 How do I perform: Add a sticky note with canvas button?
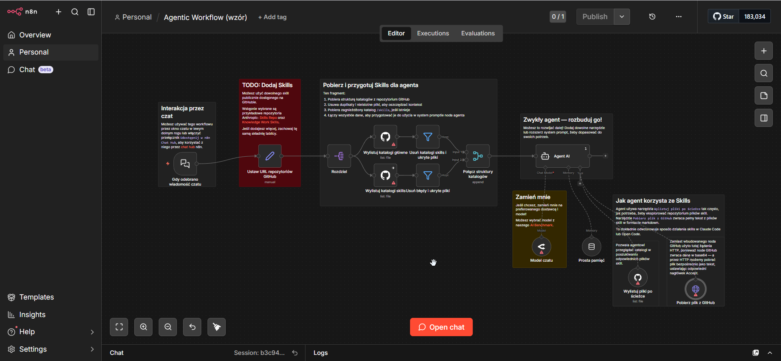click(x=764, y=96)
